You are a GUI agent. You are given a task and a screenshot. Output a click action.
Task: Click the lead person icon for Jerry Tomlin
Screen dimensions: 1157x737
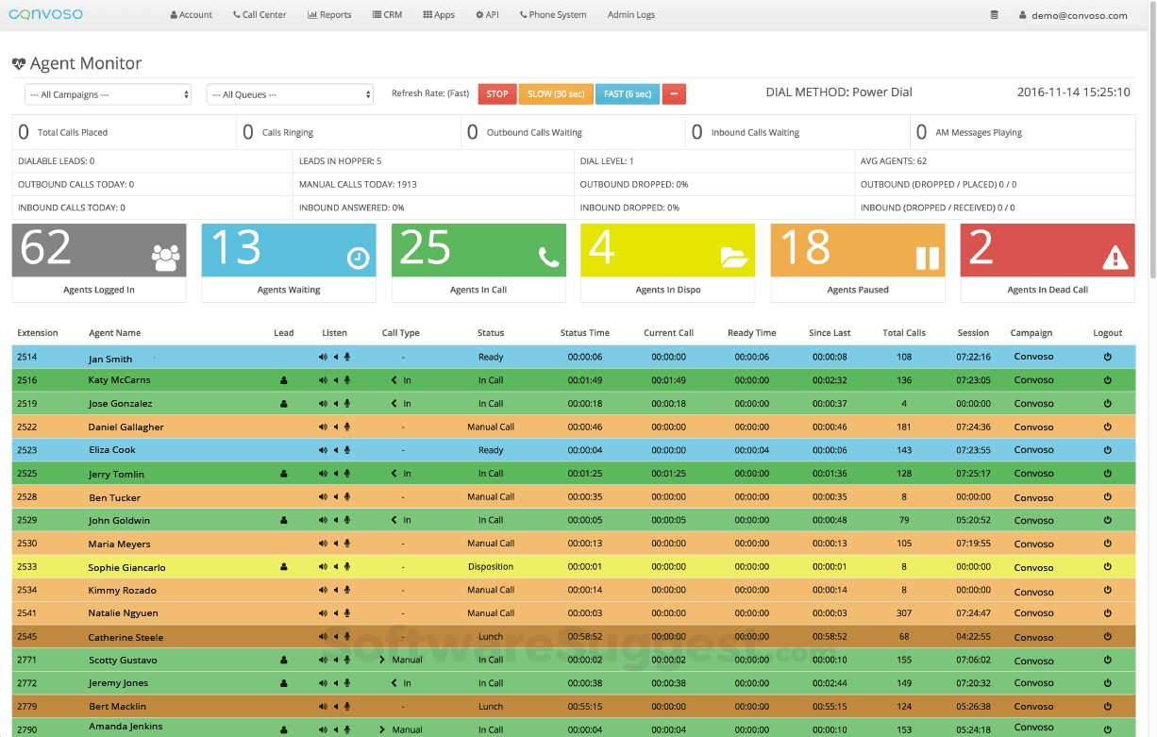(x=282, y=473)
